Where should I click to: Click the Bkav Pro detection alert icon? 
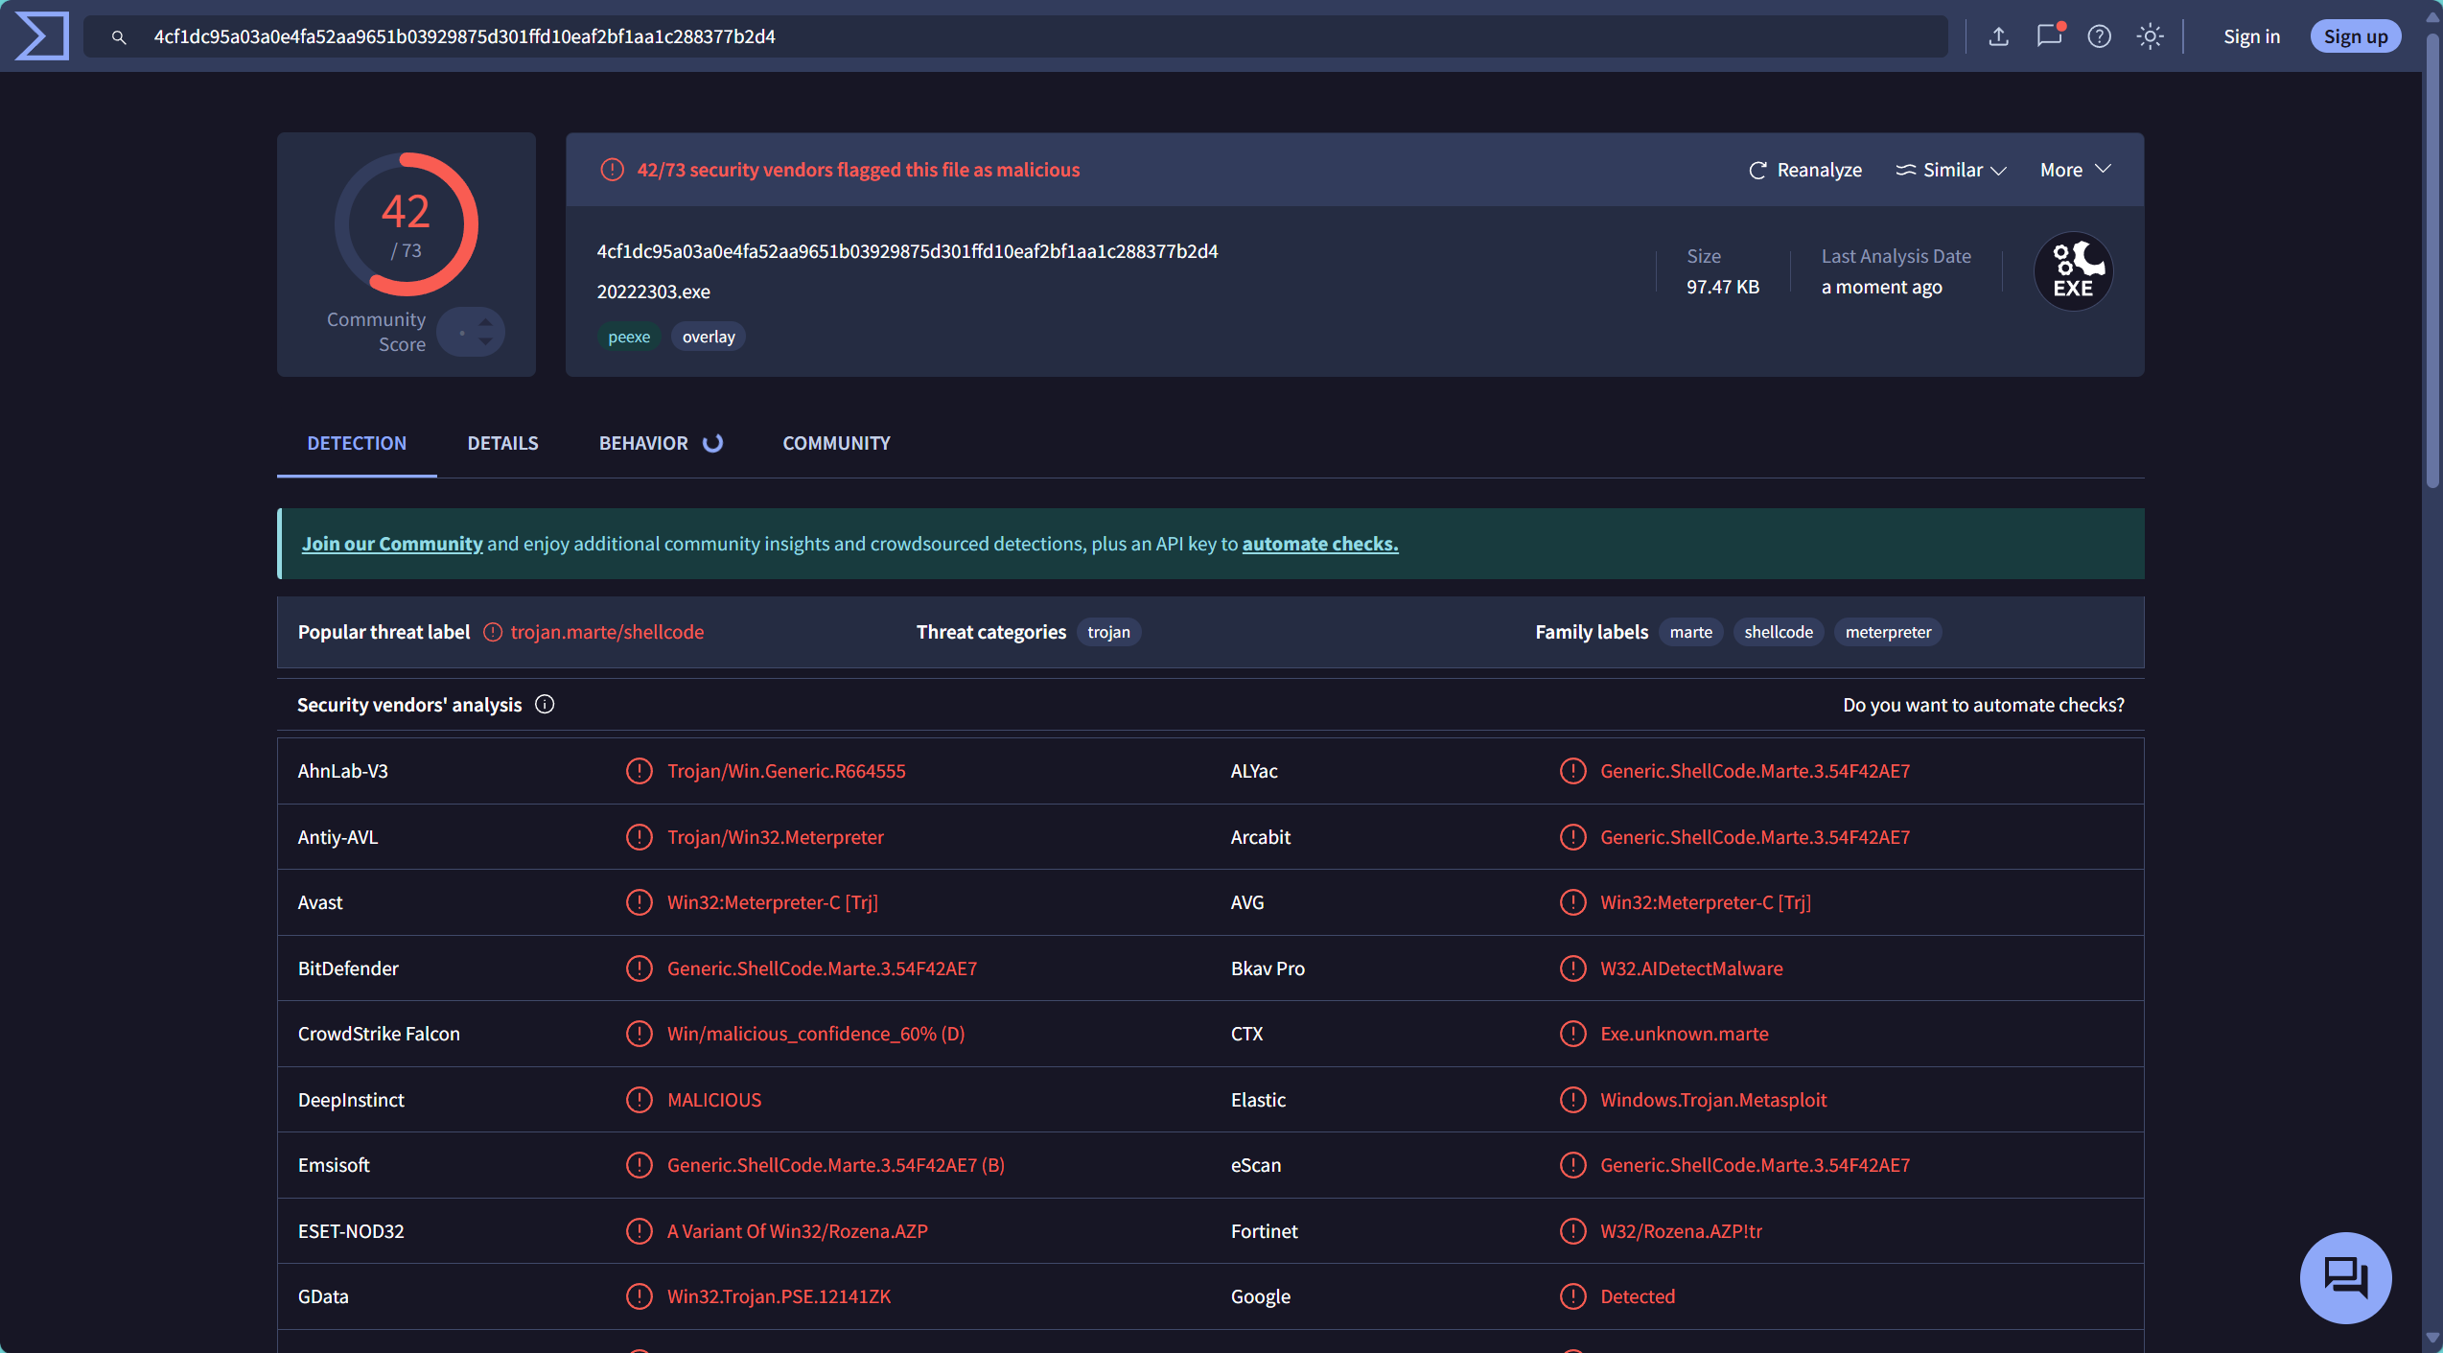1572,968
